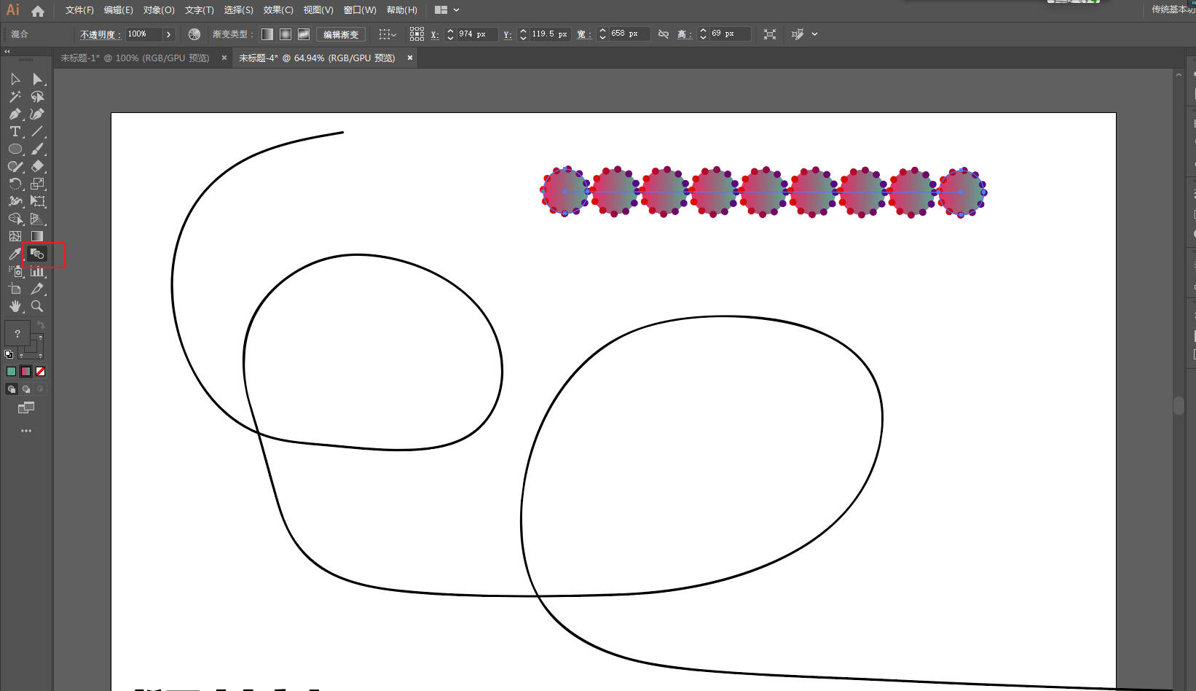Pick the Type tool
Screen dimensions: 1196x691
[15, 131]
